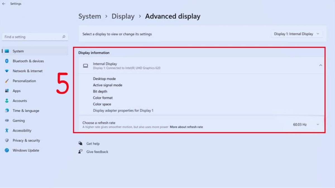Viewport: 335px width, 188px height.
Task: Select Bluetooth & devices in sidebar
Action: [x=28, y=61]
